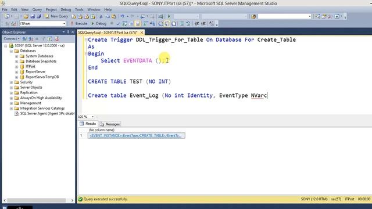This screenshot has height=209, width=372.
Task: Click the last Object Explorer toolbar icon
Action: point(56,39)
